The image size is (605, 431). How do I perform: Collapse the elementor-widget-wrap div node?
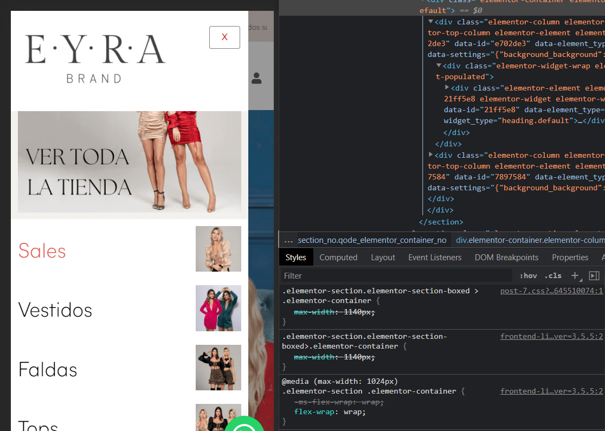point(439,66)
